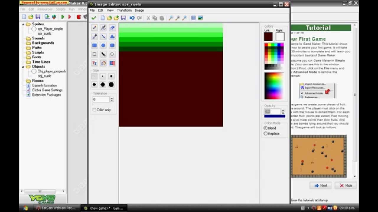The image size is (378, 212).
Task: Open the Transform menu
Action: (124, 10)
